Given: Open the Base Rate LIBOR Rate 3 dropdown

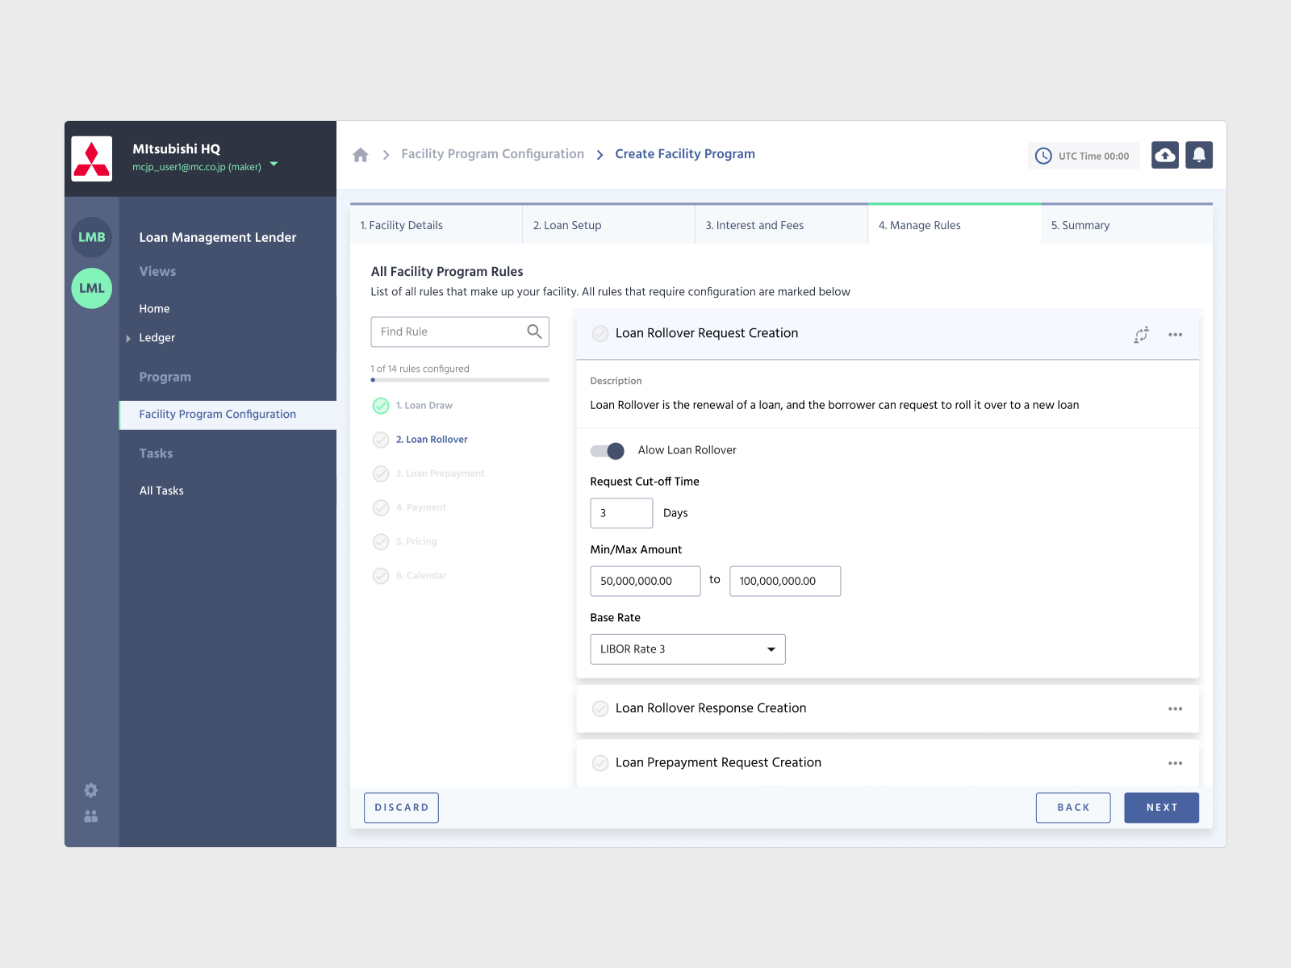Looking at the screenshot, I should tap(771, 649).
